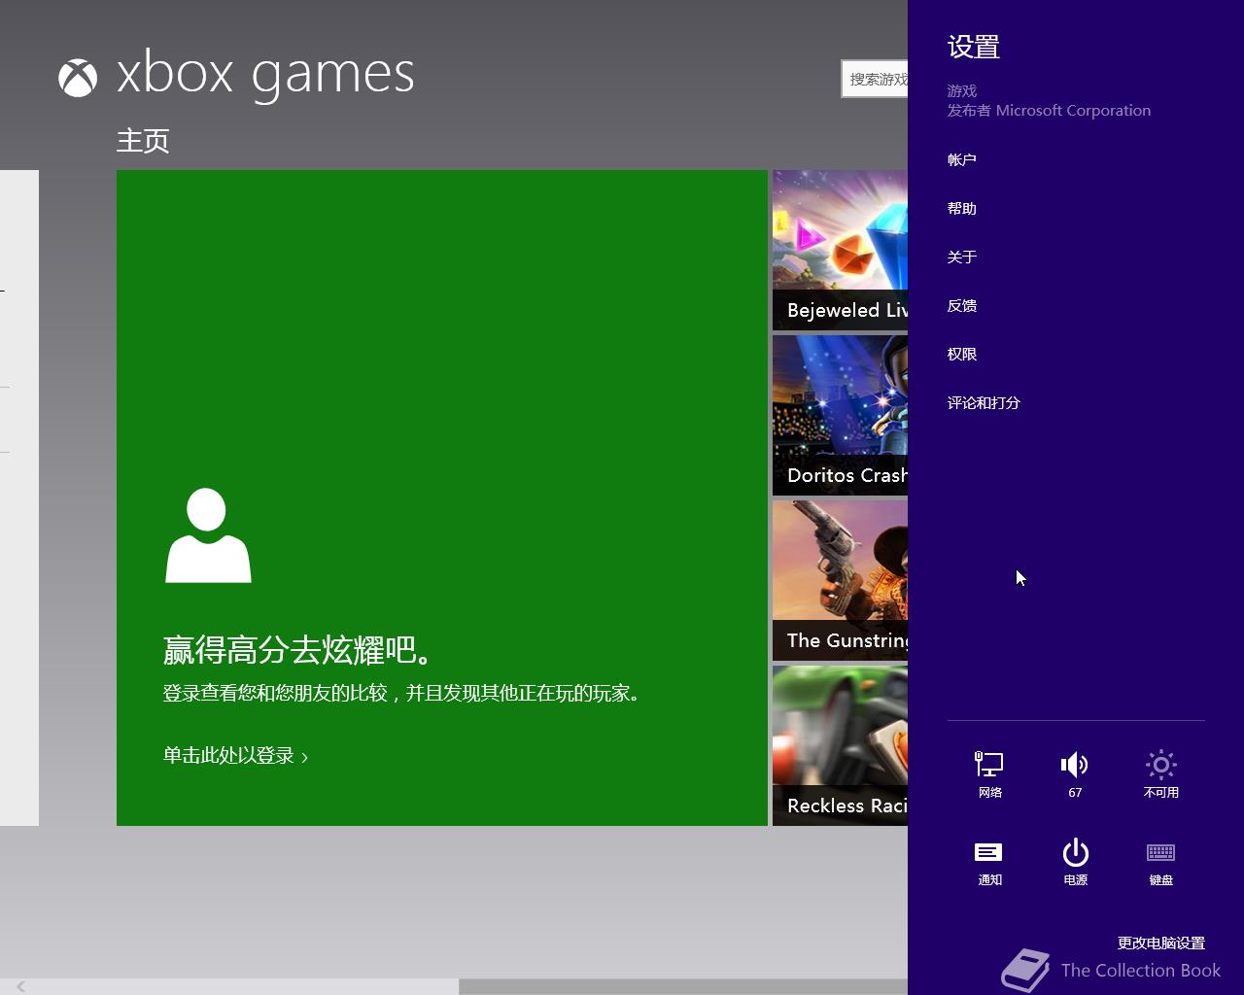
Task: Open 帐户 (Account) settings entry
Action: [962, 159]
